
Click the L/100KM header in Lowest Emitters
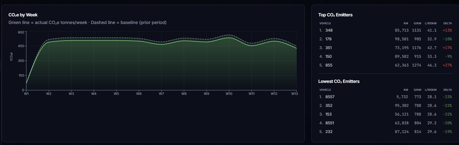click(x=431, y=90)
